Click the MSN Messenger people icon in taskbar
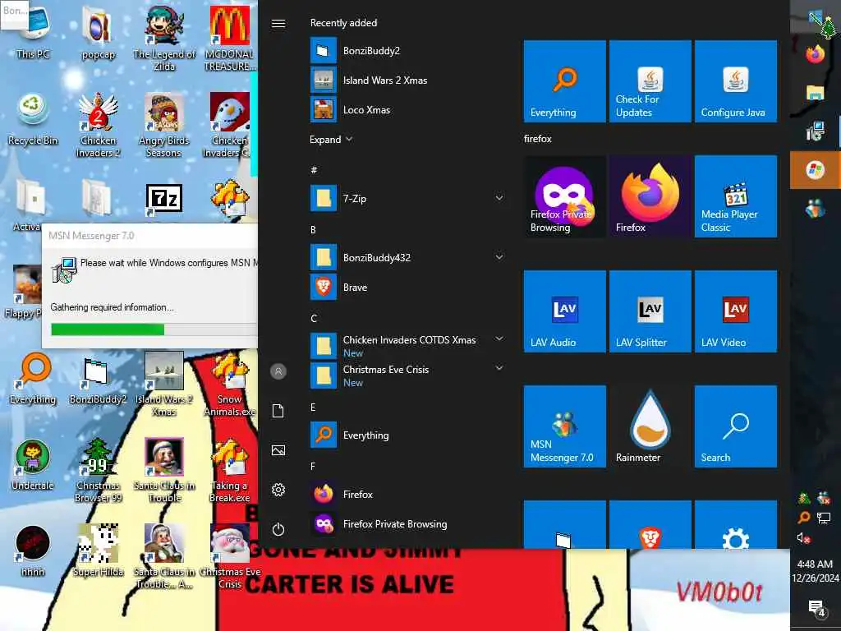 816,208
